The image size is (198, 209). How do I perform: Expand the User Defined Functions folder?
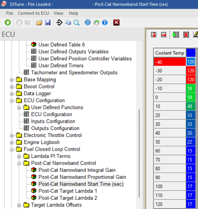coord(19,108)
